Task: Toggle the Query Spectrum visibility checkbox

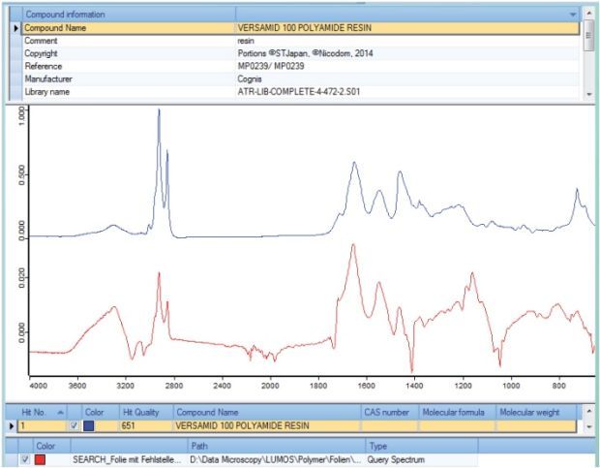Action: point(23,459)
